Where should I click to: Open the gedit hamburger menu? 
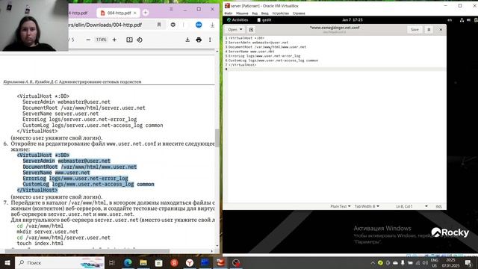click(x=429, y=30)
